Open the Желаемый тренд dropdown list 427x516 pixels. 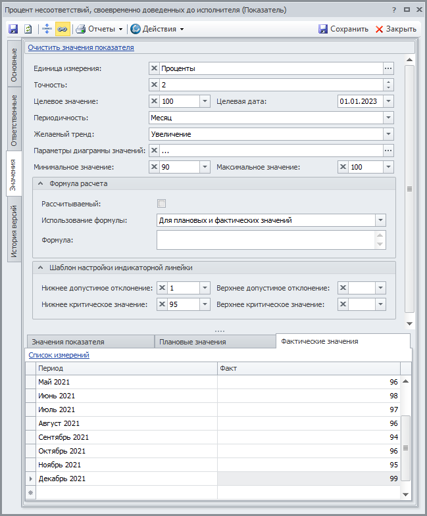(388, 134)
